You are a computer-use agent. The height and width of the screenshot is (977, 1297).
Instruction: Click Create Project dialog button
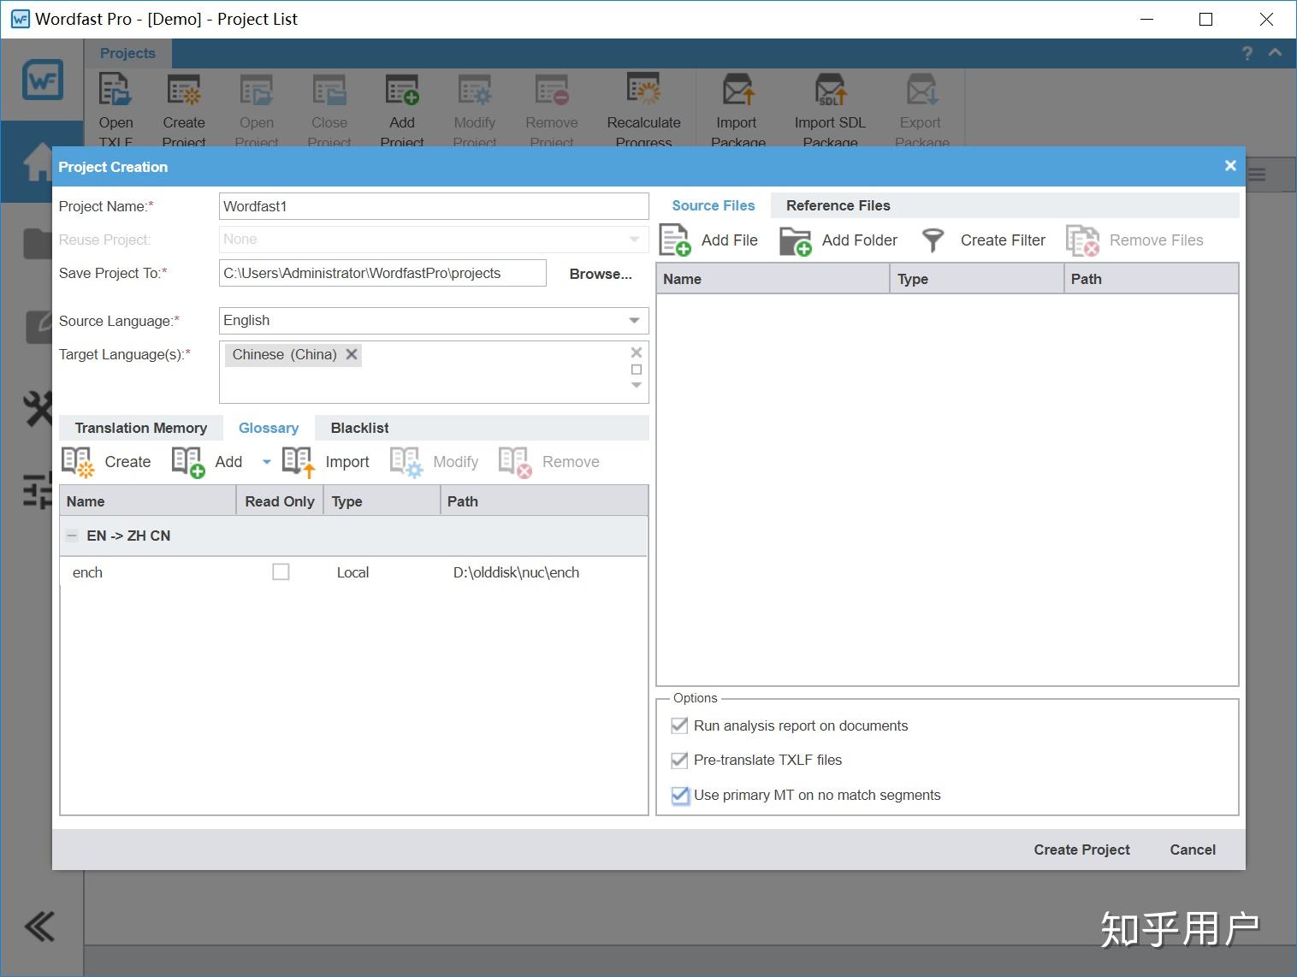click(1081, 850)
